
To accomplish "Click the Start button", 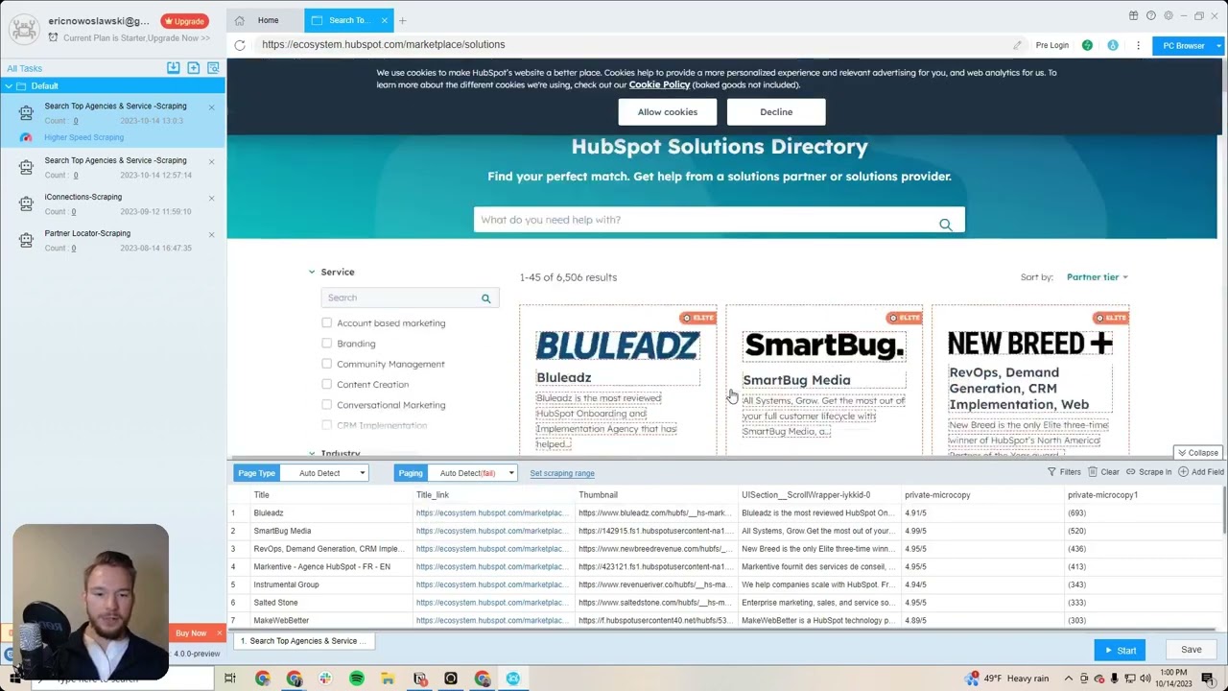I will [1120, 650].
